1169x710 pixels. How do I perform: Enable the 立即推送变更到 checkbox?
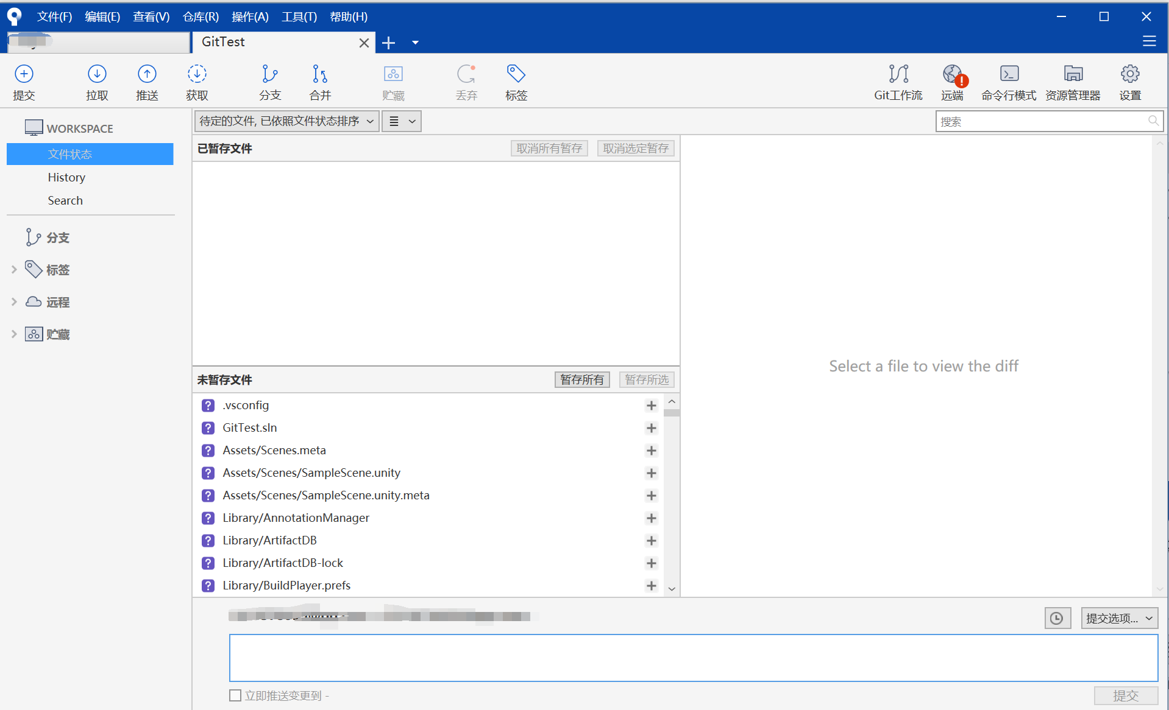pyautogui.click(x=235, y=695)
